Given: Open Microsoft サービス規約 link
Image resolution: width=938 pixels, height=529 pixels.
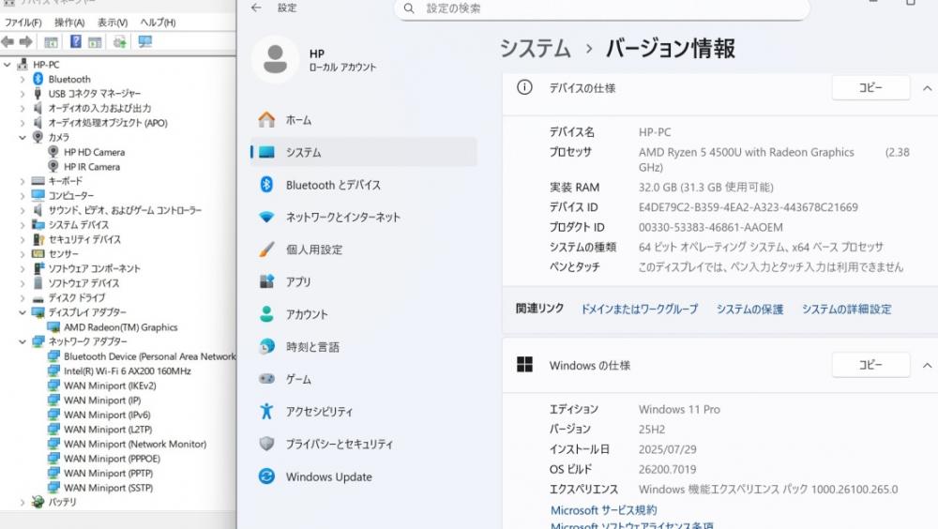Looking at the screenshot, I should [603, 510].
